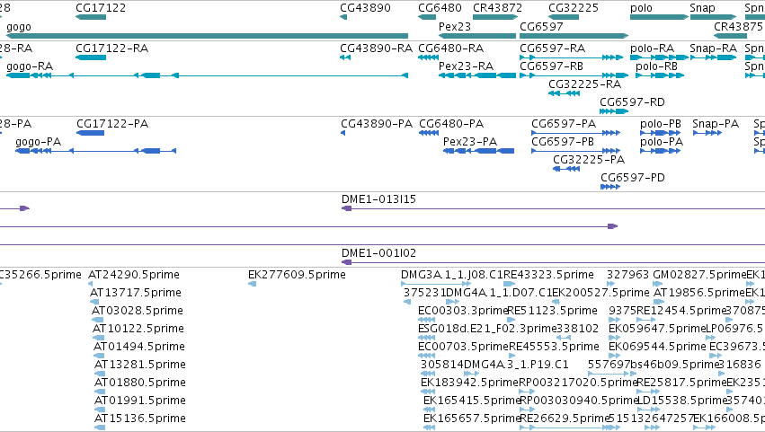765x432 pixels.
Task: Select the gogo-RA transcript label
Action: (x=30, y=66)
